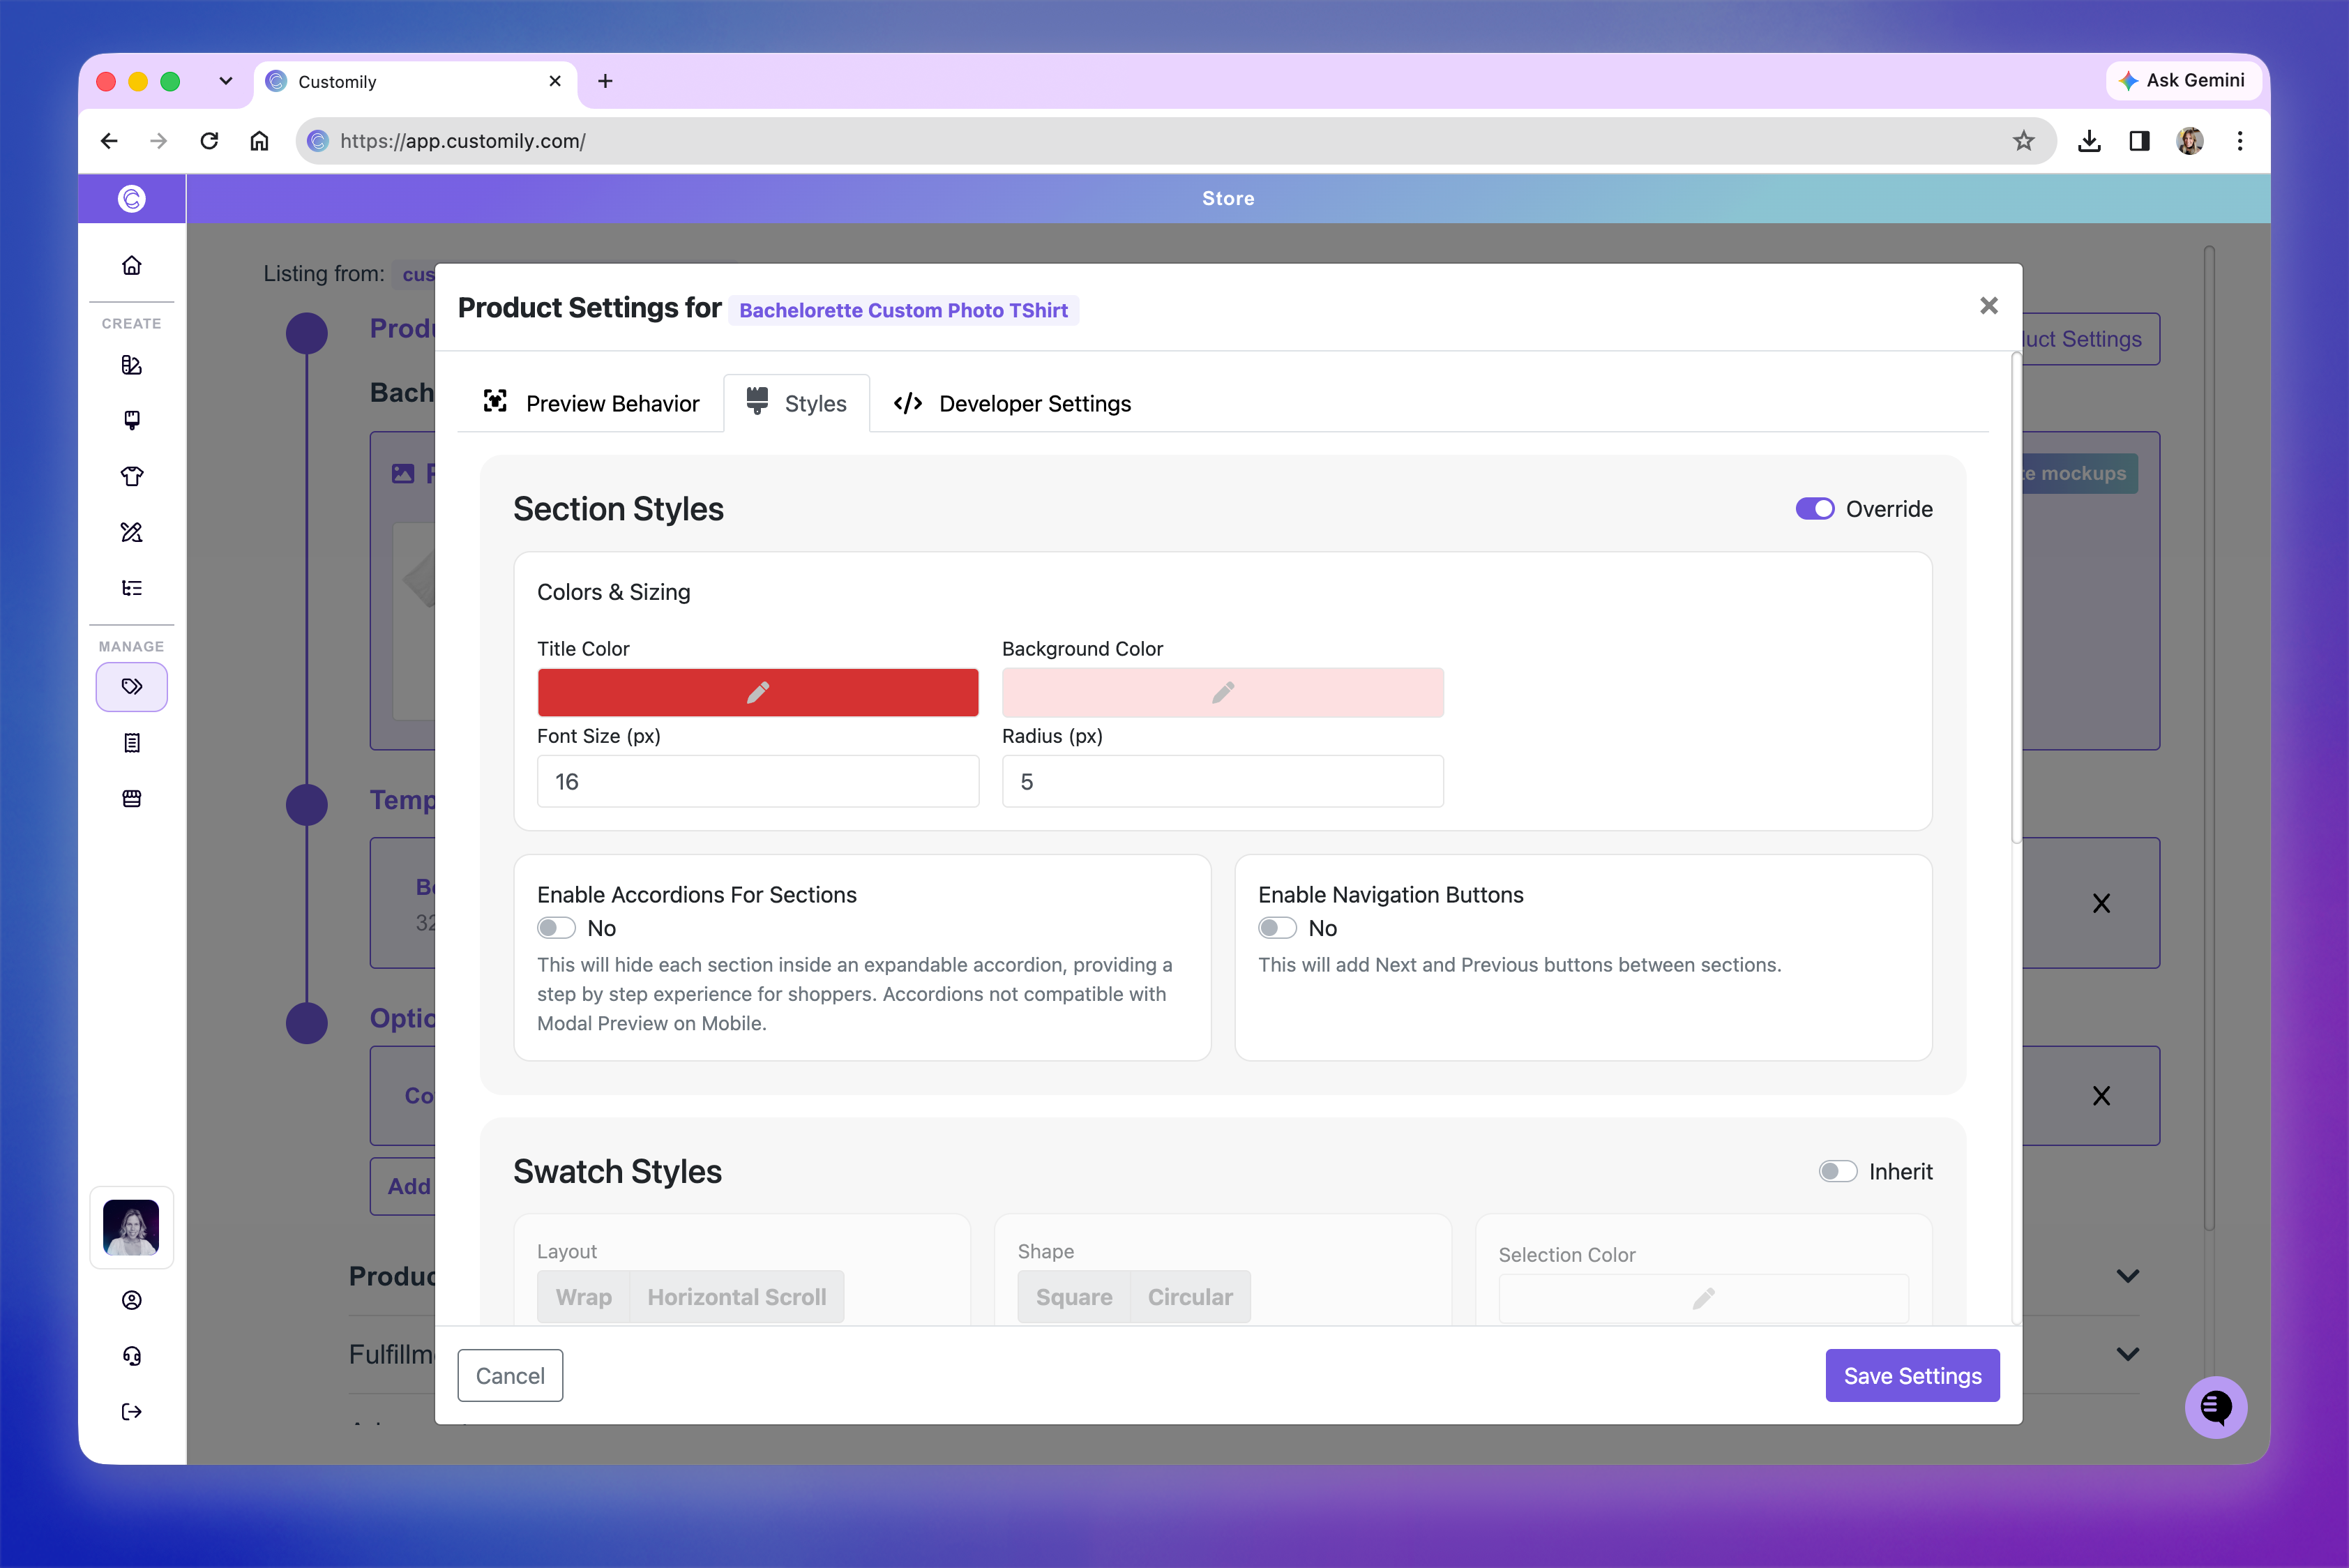Click the user photo thumbnail in sidebar
This screenshot has height=1568, width=2349.
(131, 1228)
